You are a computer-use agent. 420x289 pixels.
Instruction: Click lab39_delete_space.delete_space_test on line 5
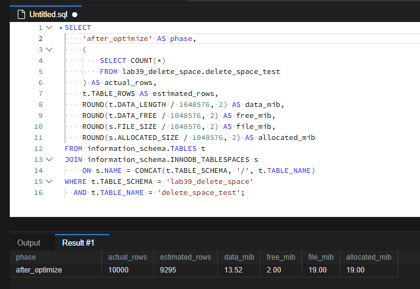point(201,71)
